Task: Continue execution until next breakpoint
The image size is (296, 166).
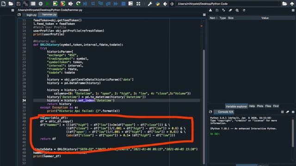Action: (116, 4)
